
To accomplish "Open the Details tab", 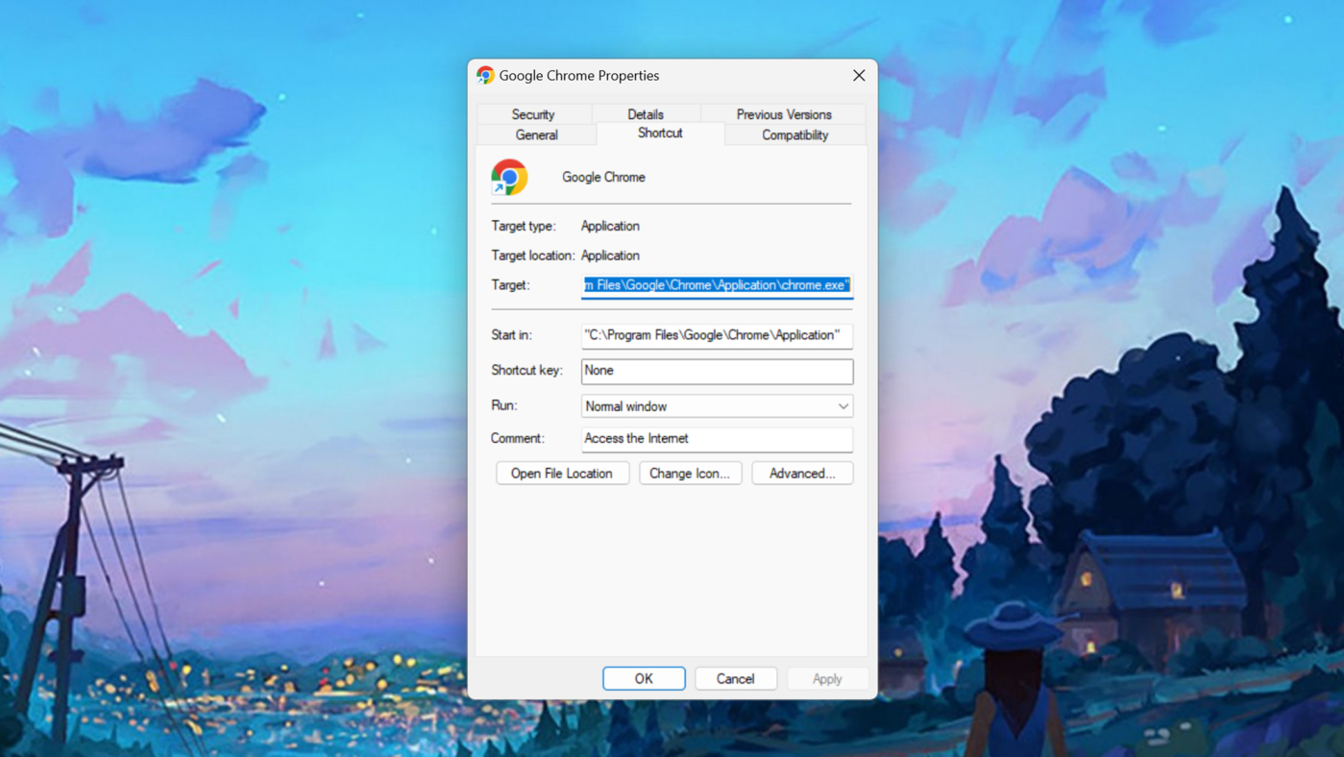I will [646, 114].
